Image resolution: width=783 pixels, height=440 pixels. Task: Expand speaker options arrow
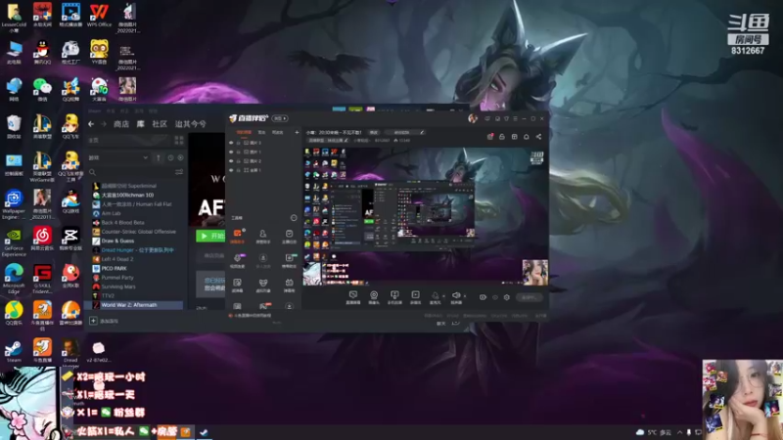pos(465,296)
